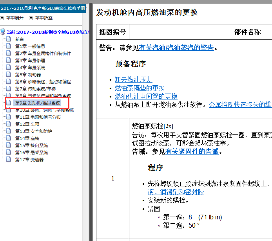Click the page icon beside 前言
The width and height of the screenshot is (272, 241).
[9, 39]
